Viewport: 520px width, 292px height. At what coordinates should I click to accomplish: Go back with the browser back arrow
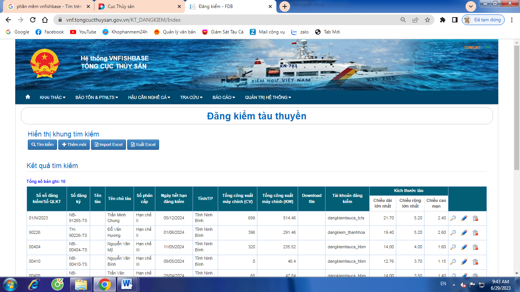(x=8, y=20)
